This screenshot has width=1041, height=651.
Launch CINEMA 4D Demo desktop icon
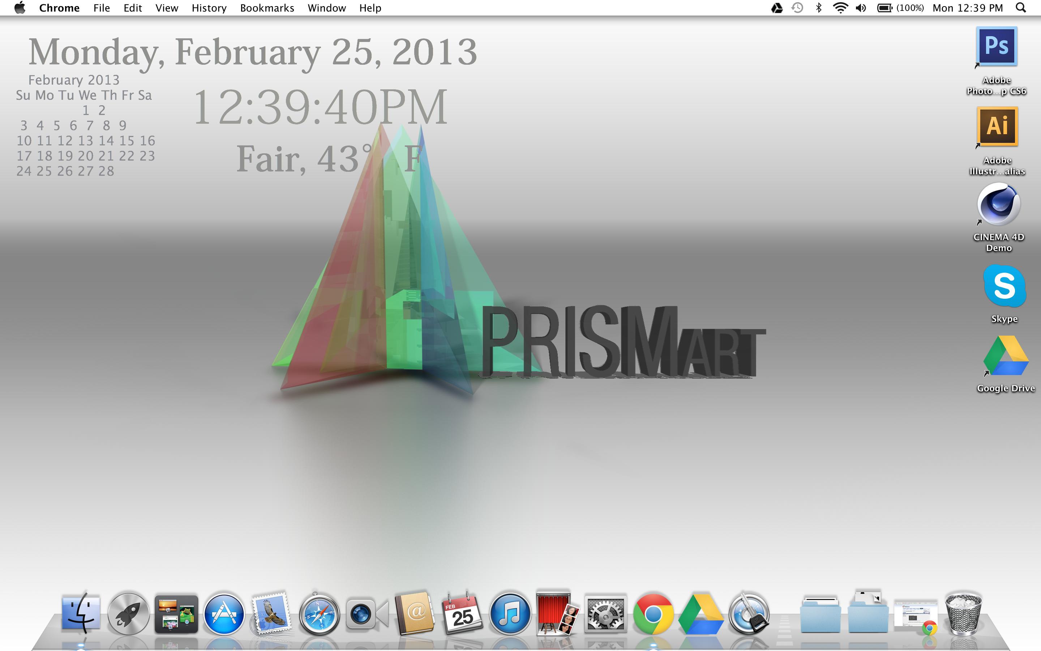(x=998, y=205)
